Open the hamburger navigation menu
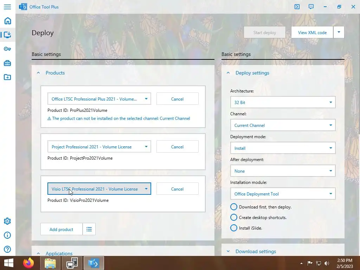This screenshot has height=270, width=360. pyautogui.click(x=7, y=7)
